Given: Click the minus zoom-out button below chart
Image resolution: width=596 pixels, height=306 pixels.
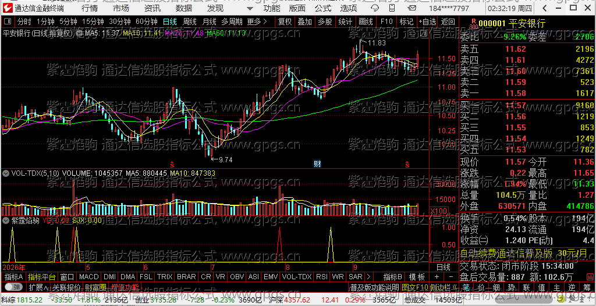Looking at the screenshot, I should click(451, 277).
